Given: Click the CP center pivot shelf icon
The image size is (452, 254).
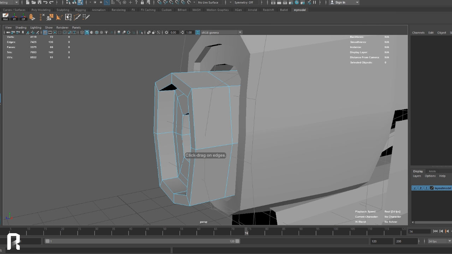Looking at the screenshot, I should tap(23, 17).
